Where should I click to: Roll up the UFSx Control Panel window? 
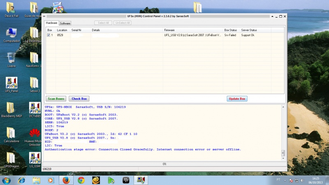point(272,16)
